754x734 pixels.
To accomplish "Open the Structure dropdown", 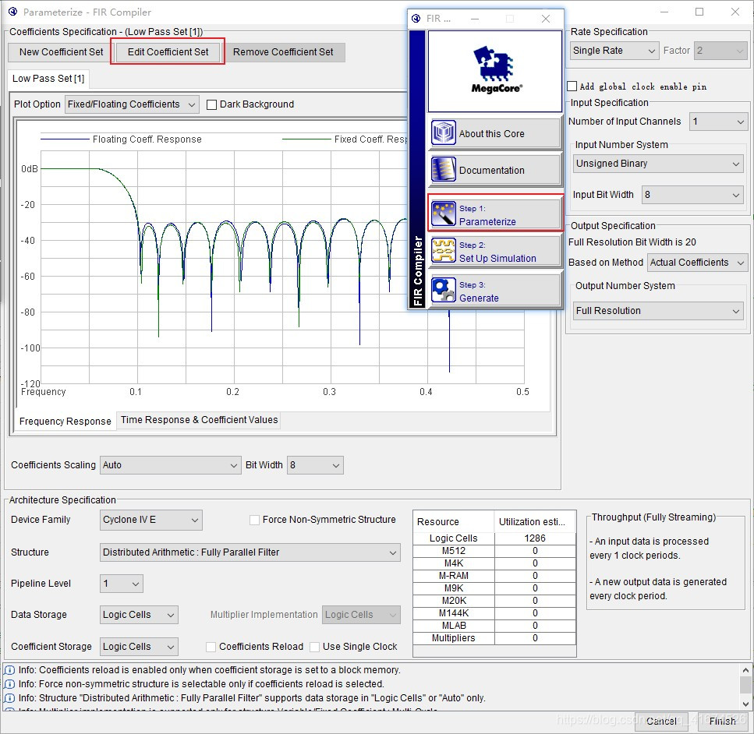I will click(250, 552).
